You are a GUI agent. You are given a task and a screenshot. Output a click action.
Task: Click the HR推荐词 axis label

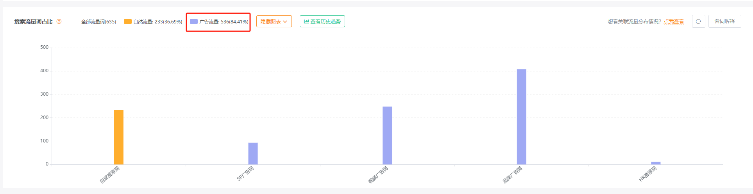pos(647,174)
